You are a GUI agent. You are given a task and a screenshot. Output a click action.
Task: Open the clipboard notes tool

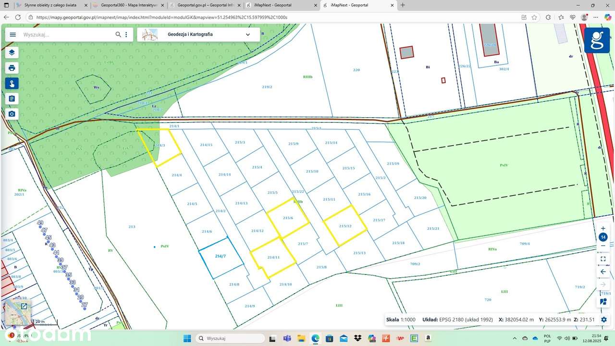12,99
